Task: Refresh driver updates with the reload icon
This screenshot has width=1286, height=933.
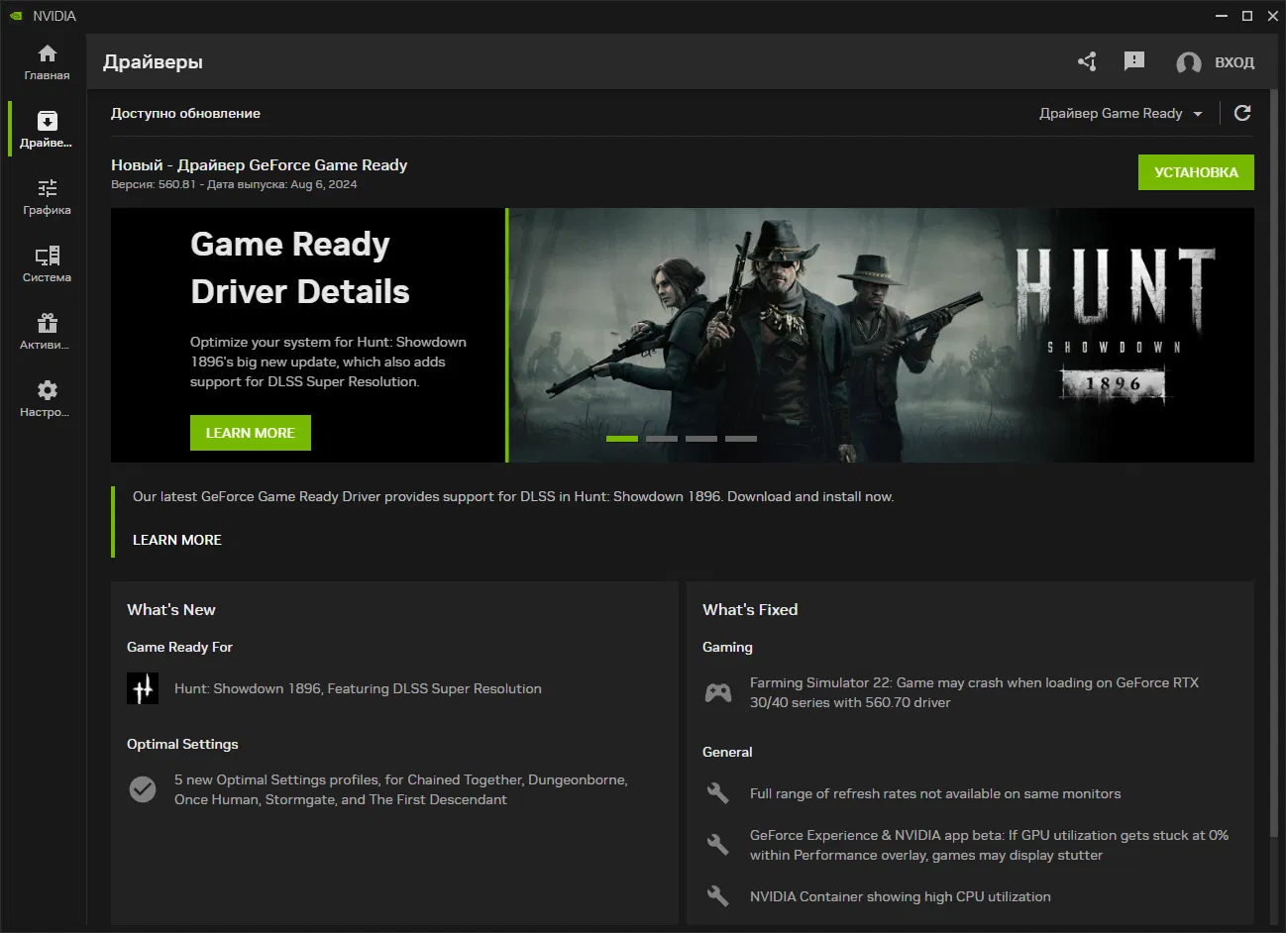Action: (1242, 113)
